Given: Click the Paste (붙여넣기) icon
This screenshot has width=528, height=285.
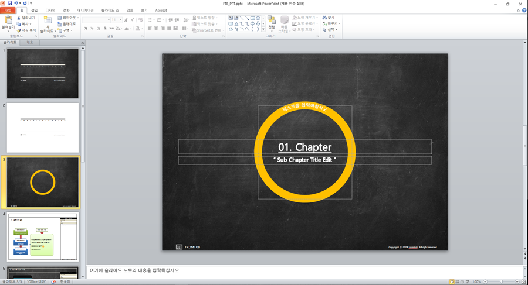Looking at the screenshot, I should click(8, 21).
